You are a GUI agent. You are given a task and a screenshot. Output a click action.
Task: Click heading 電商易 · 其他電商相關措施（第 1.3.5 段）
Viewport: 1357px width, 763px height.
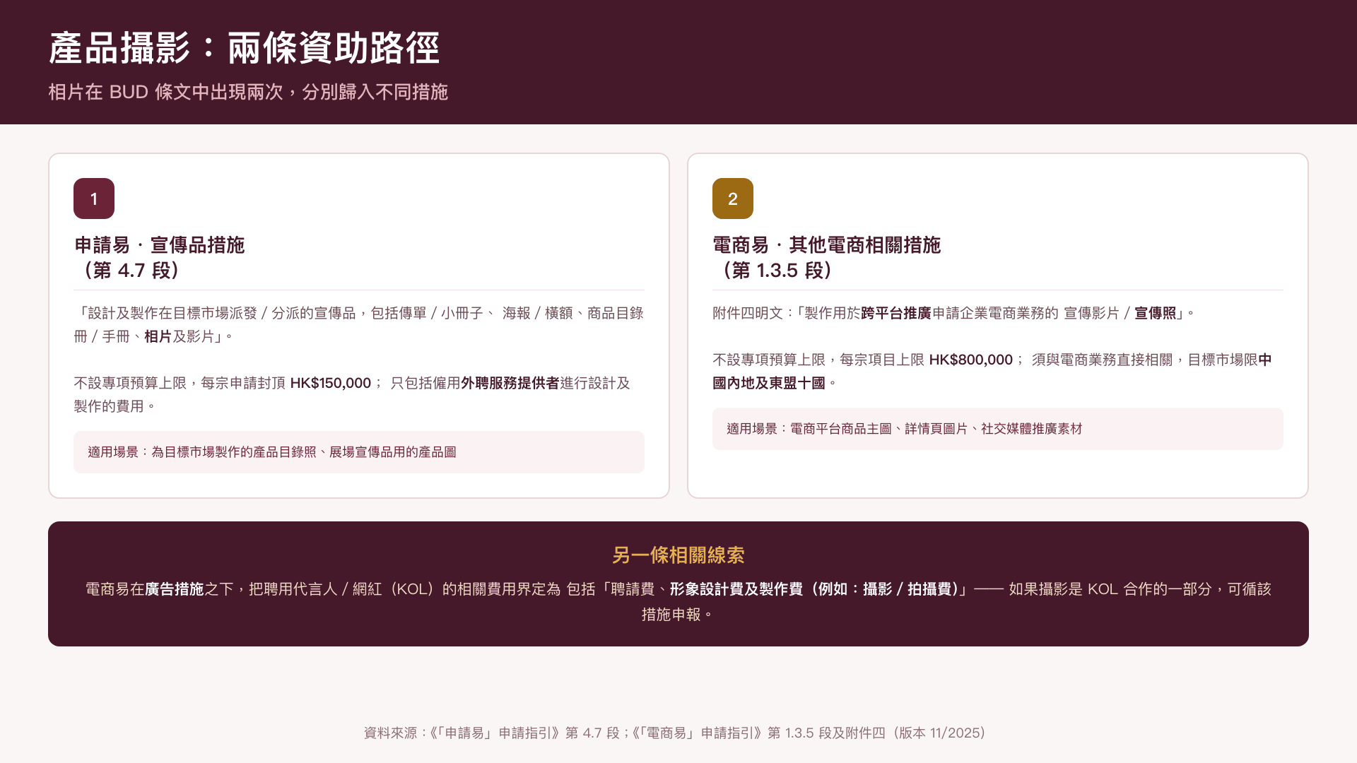(x=827, y=258)
